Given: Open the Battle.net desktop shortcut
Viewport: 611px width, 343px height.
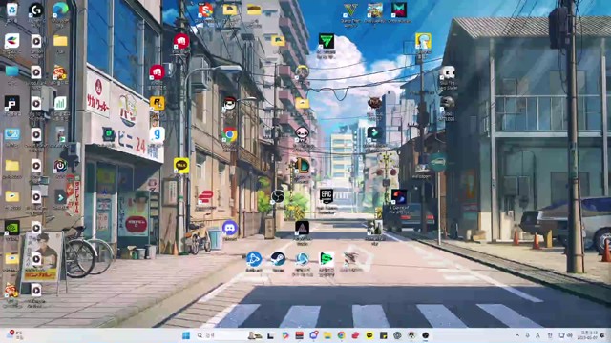Looking at the screenshot, I should pyautogui.click(x=254, y=259).
